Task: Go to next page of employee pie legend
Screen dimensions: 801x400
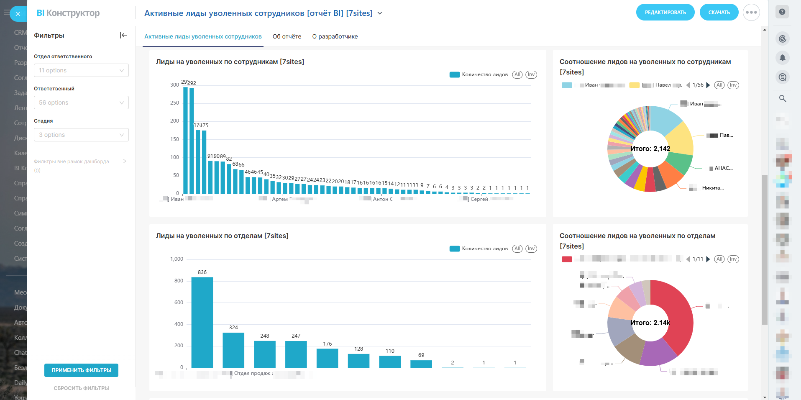Action: 708,85
